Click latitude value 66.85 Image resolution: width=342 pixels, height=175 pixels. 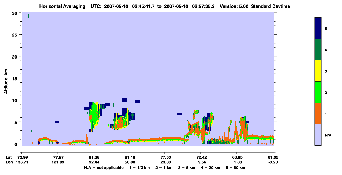[236, 157]
